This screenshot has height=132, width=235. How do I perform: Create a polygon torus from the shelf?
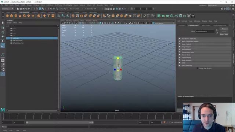click(24, 16)
